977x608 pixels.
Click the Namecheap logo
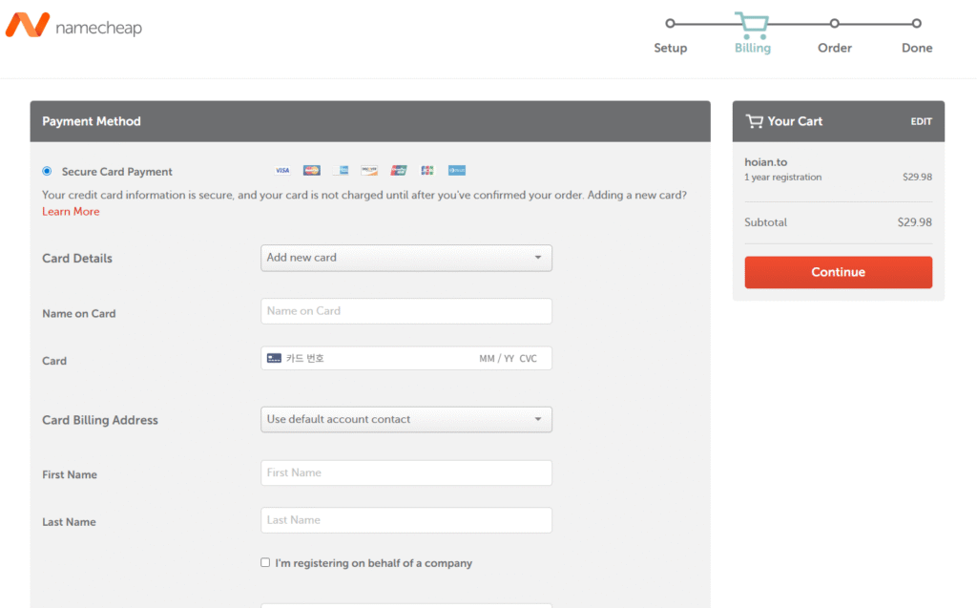pyautogui.click(x=73, y=26)
